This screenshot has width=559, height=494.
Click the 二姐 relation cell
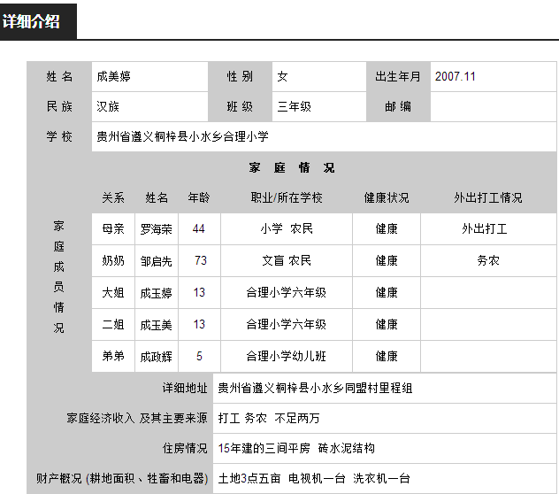point(113,324)
